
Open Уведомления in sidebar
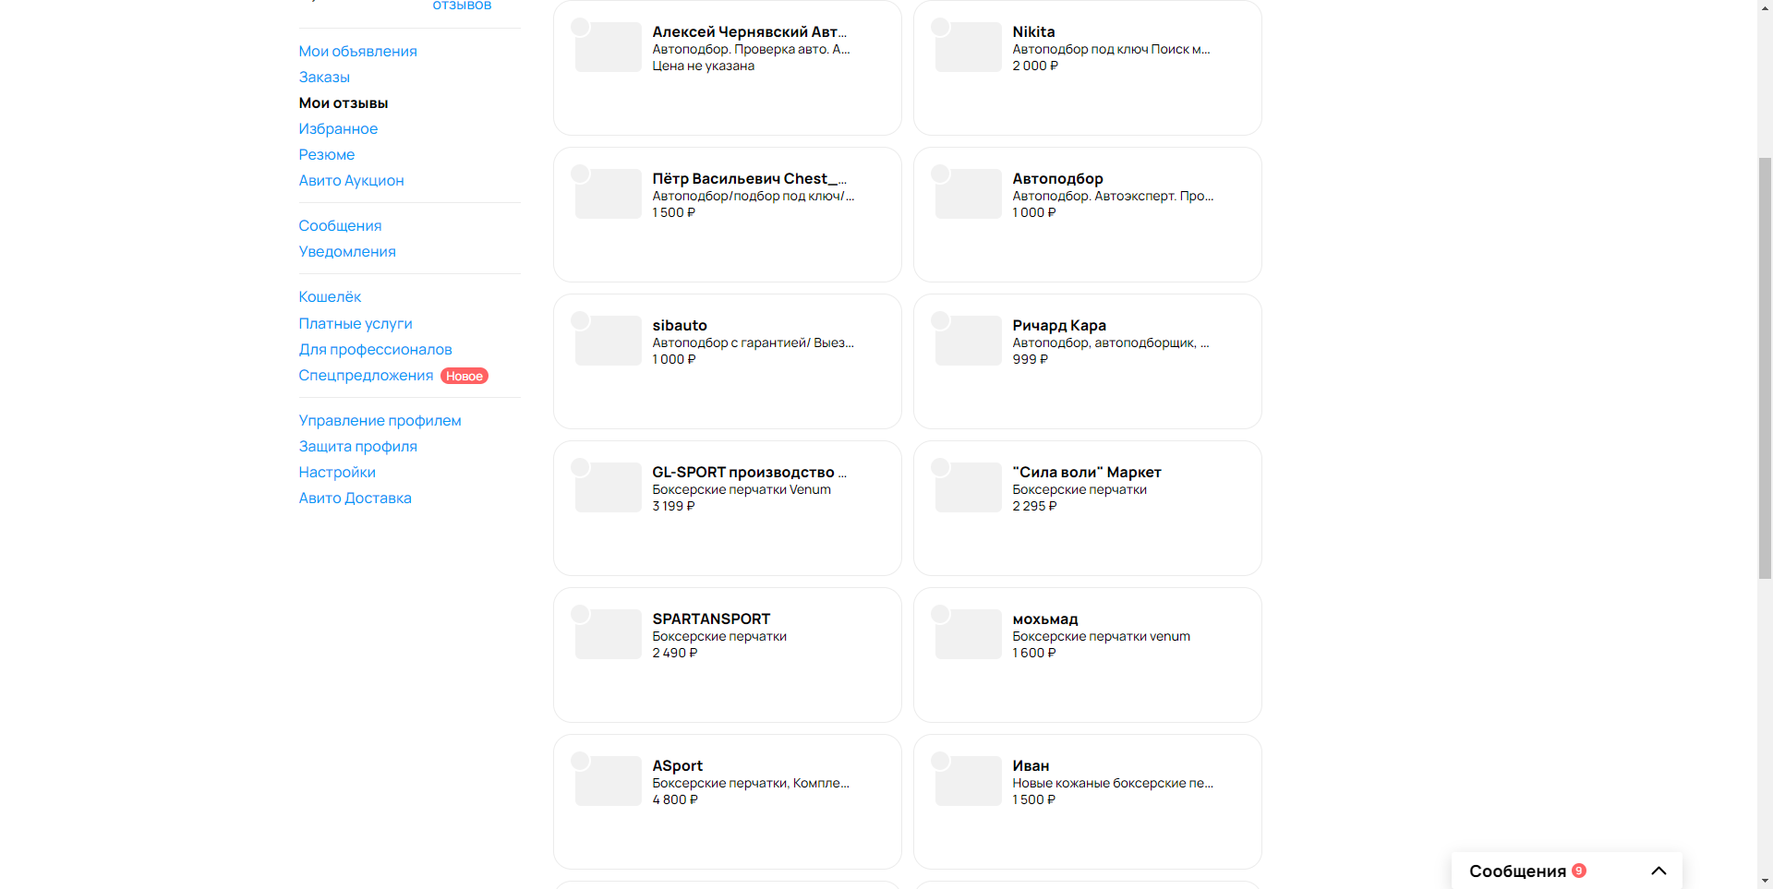click(x=347, y=251)
